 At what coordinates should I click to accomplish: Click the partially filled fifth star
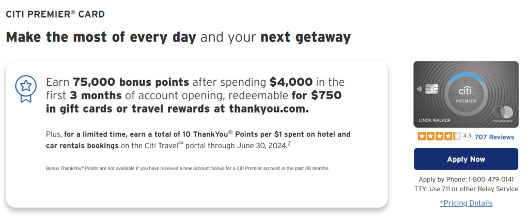coord(457,137)
